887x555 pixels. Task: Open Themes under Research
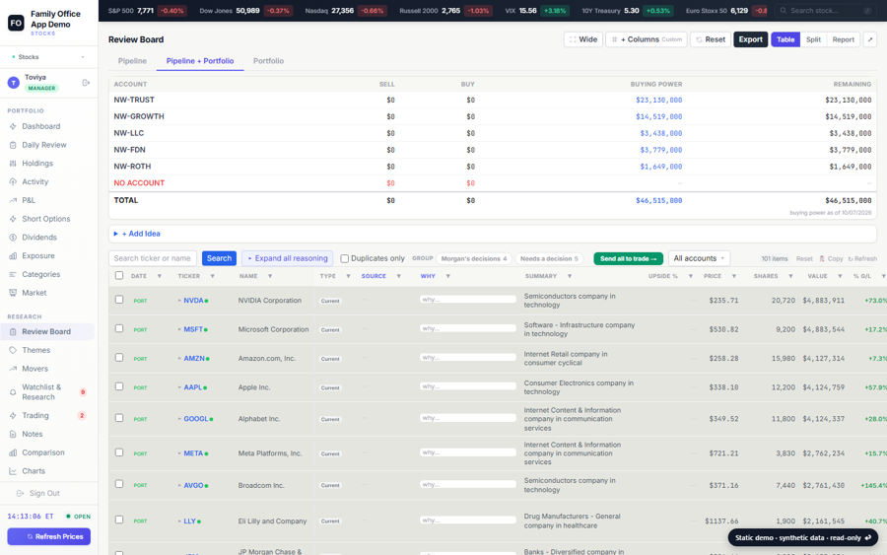point(35,350)
